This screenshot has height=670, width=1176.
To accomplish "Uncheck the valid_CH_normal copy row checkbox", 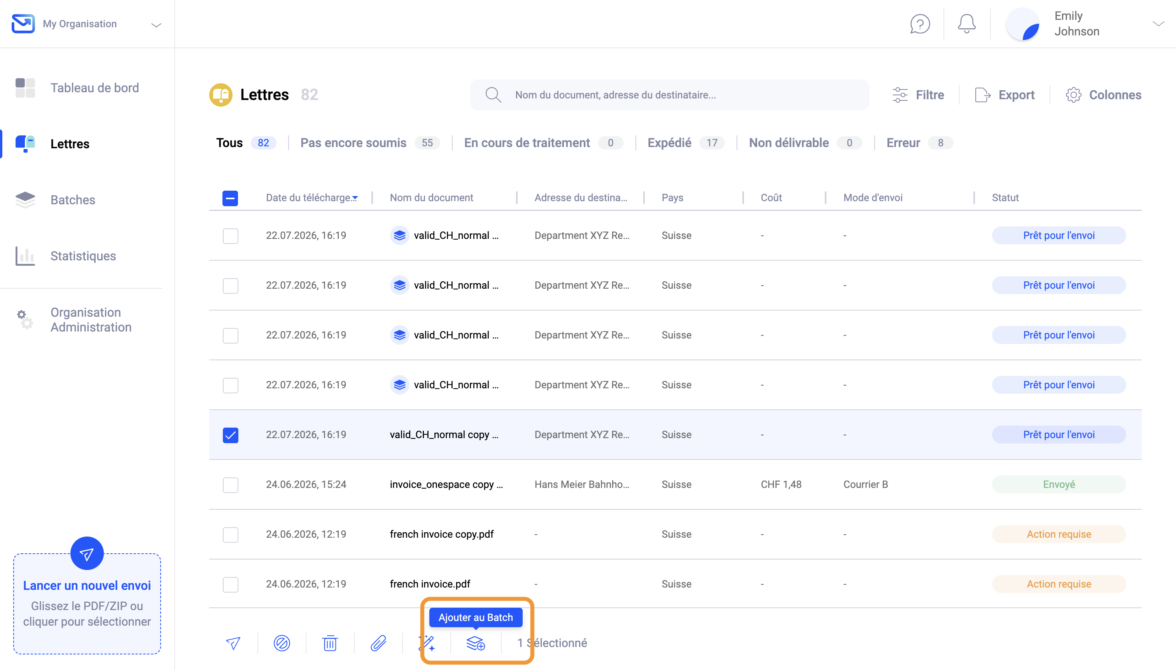I will (231, 435).
